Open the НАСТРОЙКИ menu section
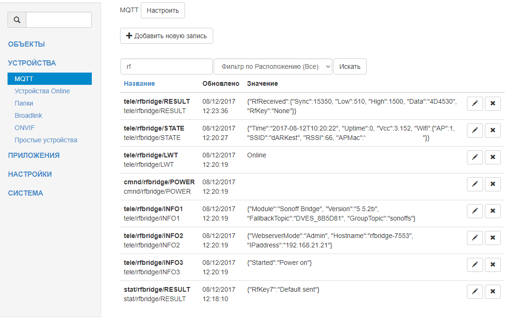Viewport: 506px width, 320px height. pos(30,174)
